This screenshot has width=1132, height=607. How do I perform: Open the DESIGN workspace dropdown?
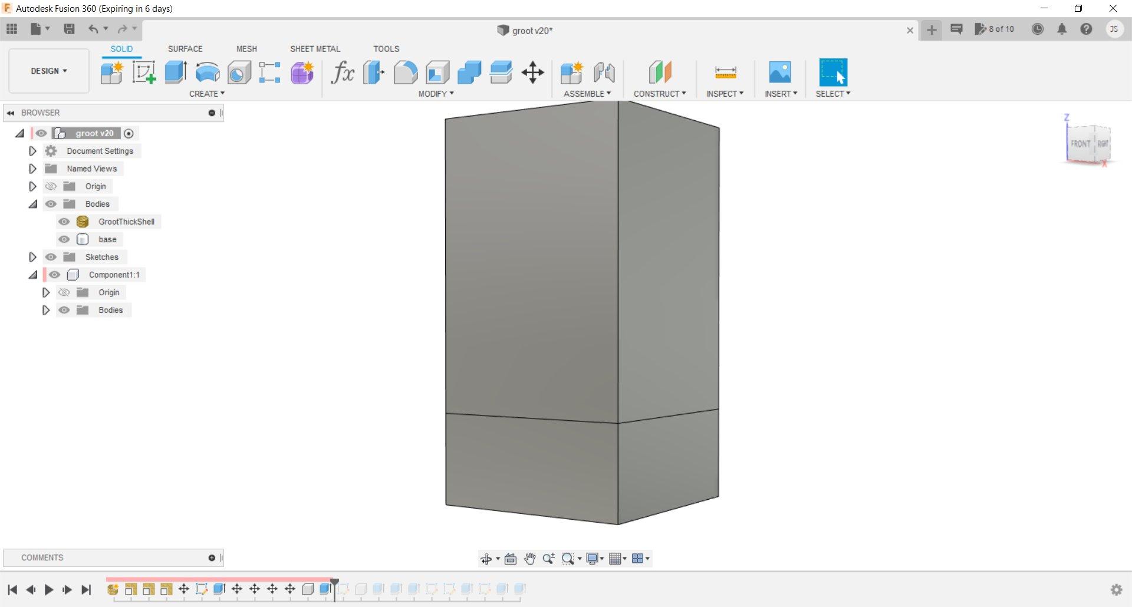pos(49,71)
